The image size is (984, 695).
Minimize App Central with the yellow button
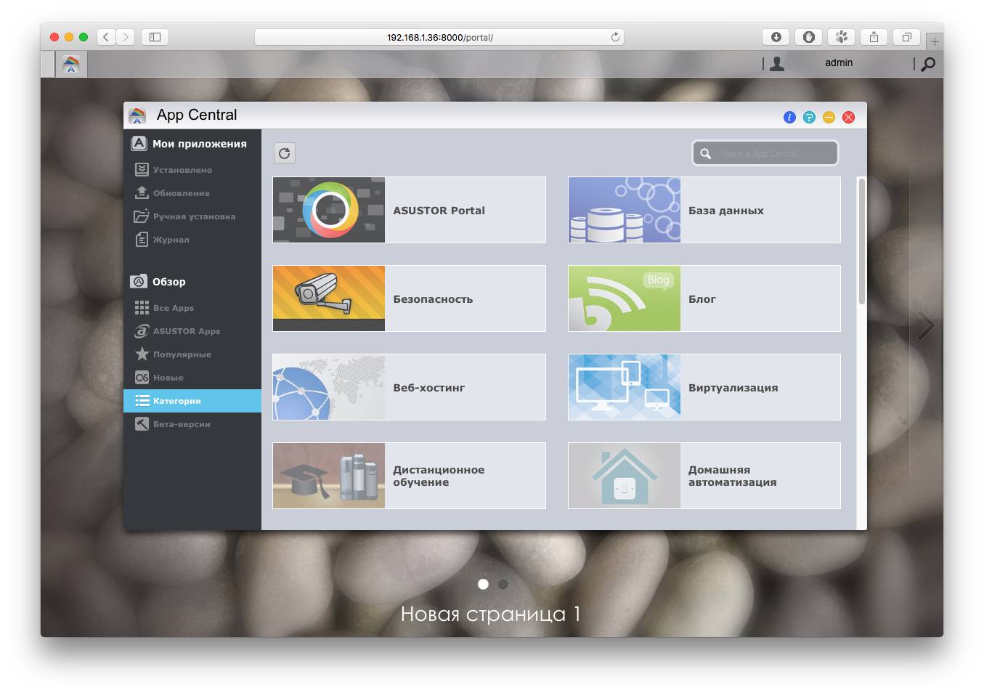pyautogui.click(x=829, y=117)
